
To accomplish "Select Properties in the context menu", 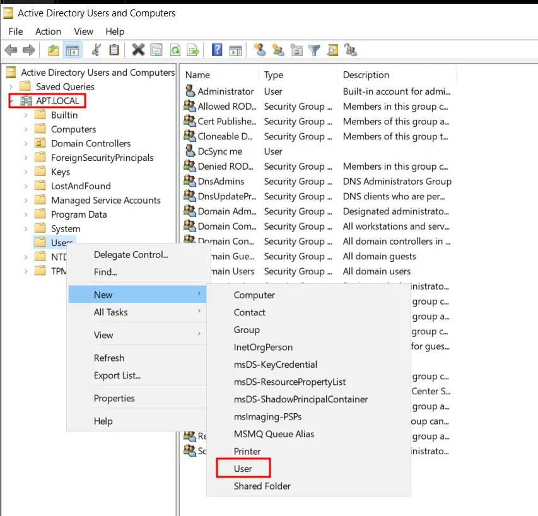I will pyautogui.click(x=137, y=398).
